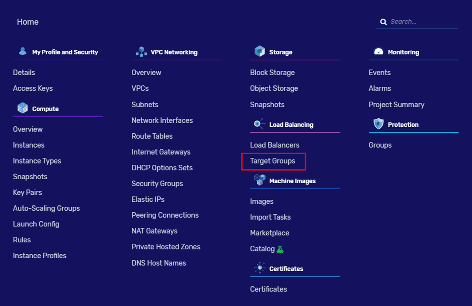Click the My Profile and Security user icon

23,51
